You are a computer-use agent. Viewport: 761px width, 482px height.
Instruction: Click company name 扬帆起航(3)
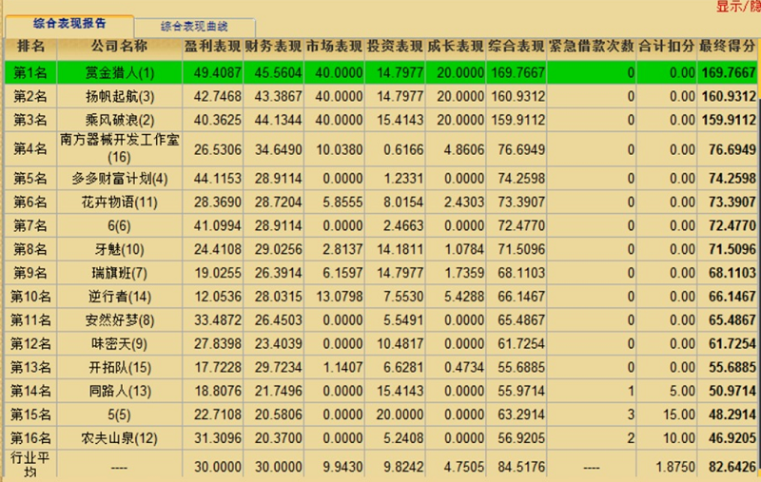tap(119, 96)
